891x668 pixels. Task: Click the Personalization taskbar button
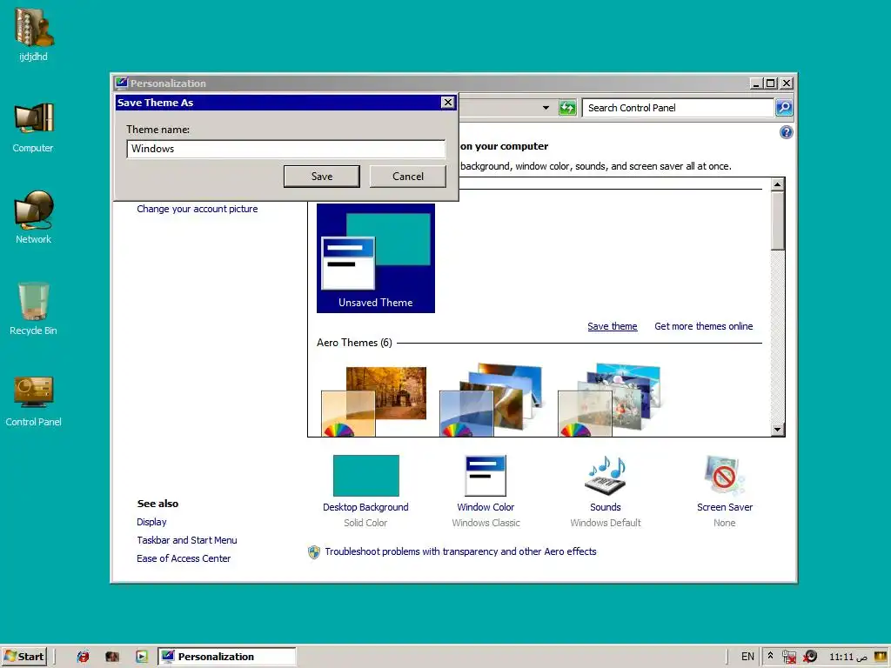[x=227, y=657]
